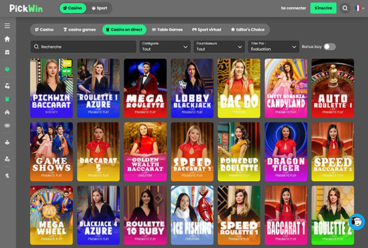Image resolution: width=368 pixels, height=248 pixels.
Task: Open the Dragon Tiger game
Action: point(286,151)
